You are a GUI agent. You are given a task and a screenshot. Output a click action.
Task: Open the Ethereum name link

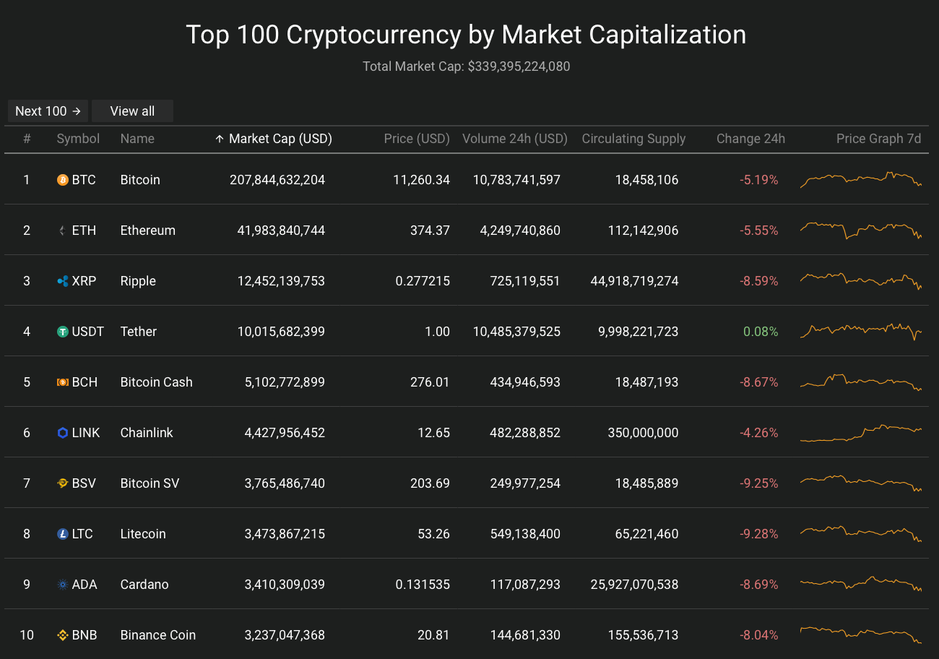[x=147, y=231]
